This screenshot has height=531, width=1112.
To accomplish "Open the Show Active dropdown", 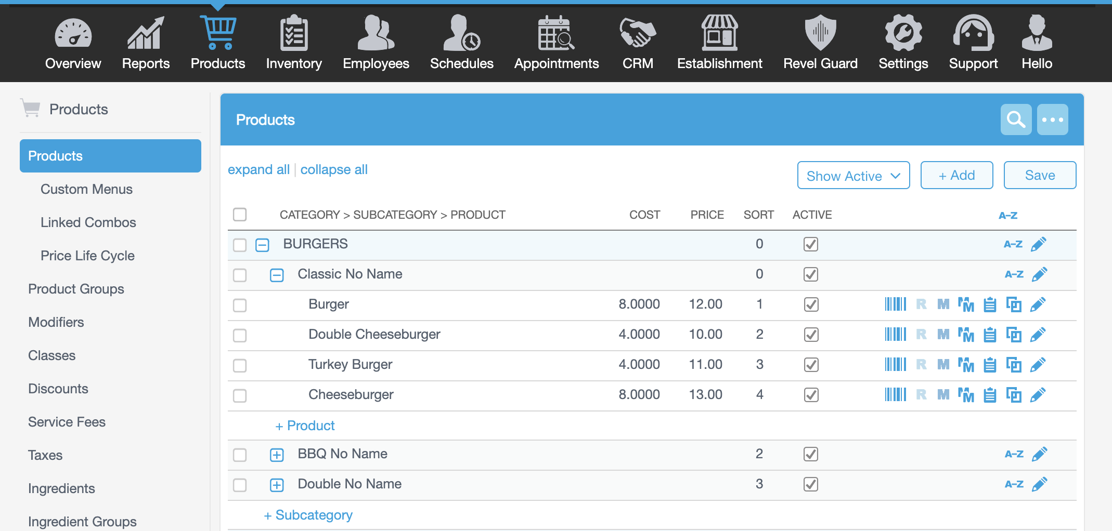I will point(853,176).
